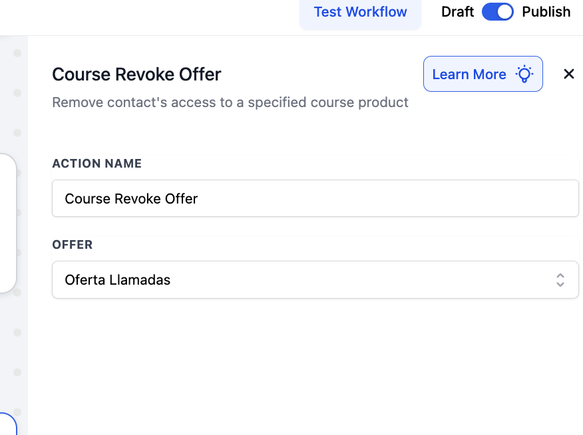Click the Course Revoke Offer panel heading
Screen dimensions: 583x435
coord(136,74)
